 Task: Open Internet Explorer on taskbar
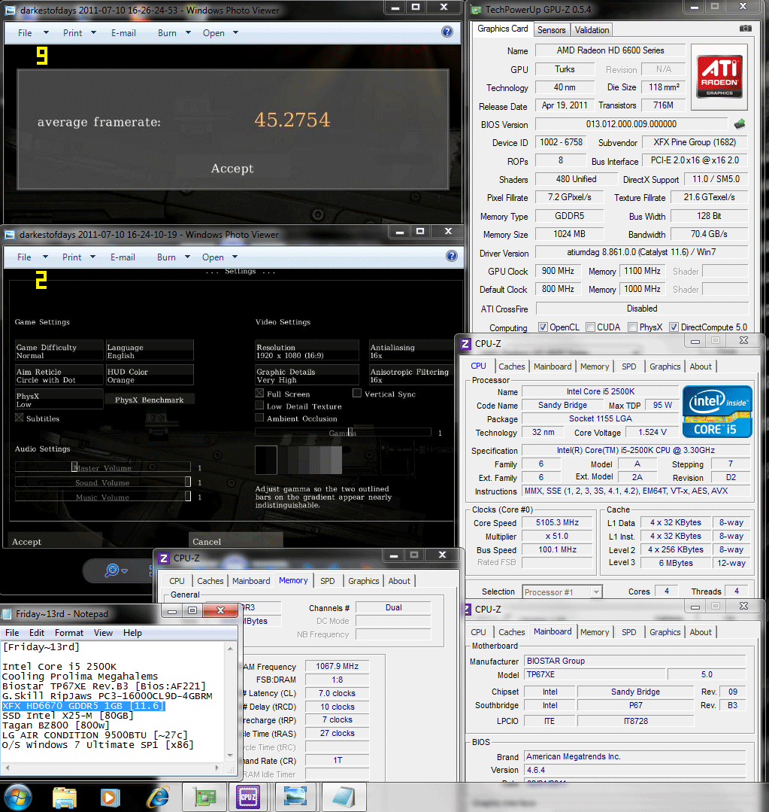[158, 798]
